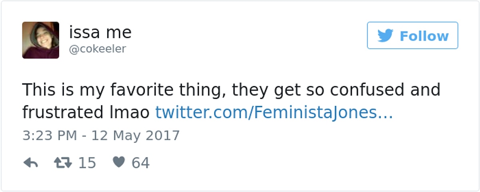The height and width of the screenshot is (192, 480).
Task: Click the 3:23 PM - 12 May 2017 timestamp
Action: point(101,135)
